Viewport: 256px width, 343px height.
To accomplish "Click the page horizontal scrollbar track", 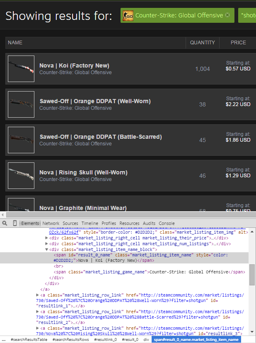I will 131,215.
